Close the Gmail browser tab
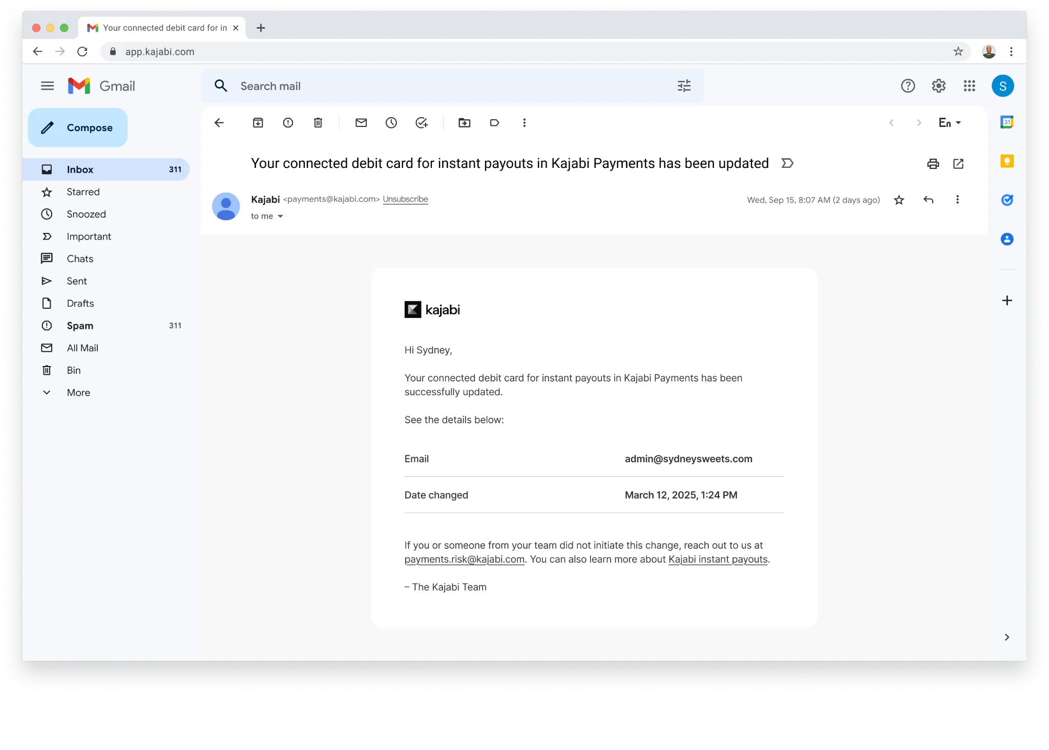The height and width of the screenshot is (750, 1049). point(236,28)
